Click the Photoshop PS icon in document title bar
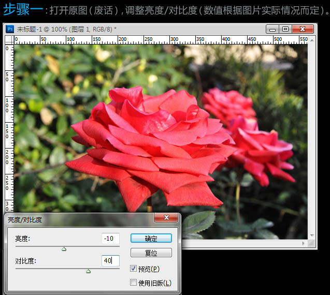This screenshot has height=295, width=330. coord(9,29)
